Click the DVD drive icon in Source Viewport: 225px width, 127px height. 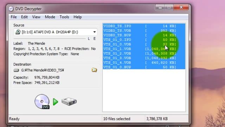[x=18, y=32]
